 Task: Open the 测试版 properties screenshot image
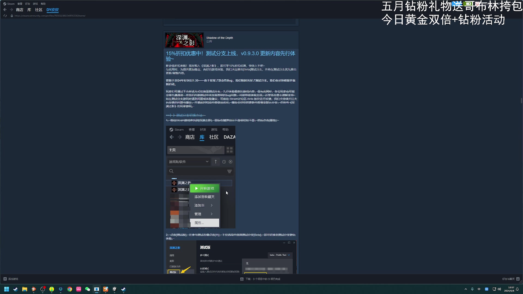click(231, 257)
